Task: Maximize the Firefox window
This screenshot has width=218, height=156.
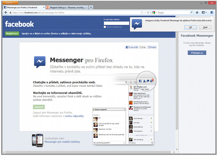Action: coord(206,3)
